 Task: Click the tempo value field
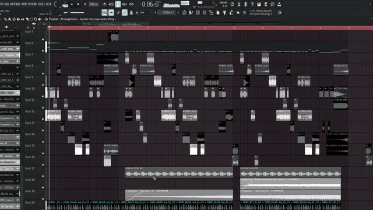point(93,4)
